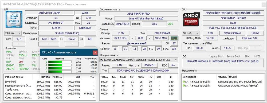The width and height of the screenshot is (267, 103).
Task: Click the LFM (Min) operating point row
Action: [x=50, y=82]
